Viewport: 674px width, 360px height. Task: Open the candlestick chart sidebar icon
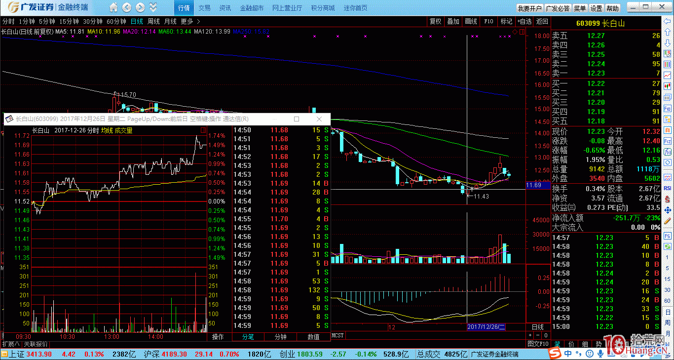pyautogui.click(x=668, y=86)
